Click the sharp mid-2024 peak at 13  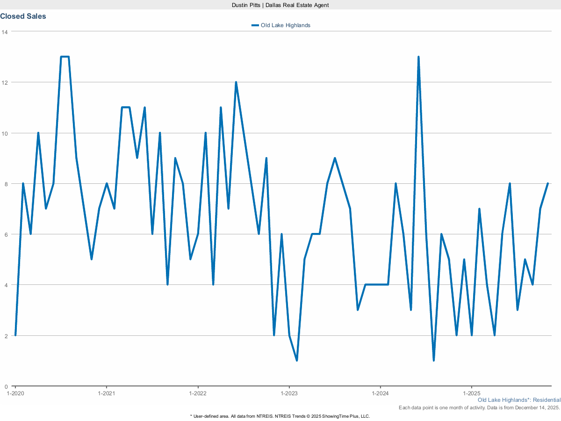tap(418, 57)
